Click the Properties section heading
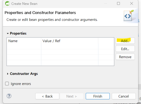Image resolution: width=141 pixels, height=104 pixels. [18, 34]
